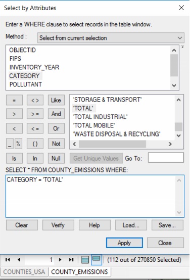Apply the WHERE clause selection
Image resolution: width=190 pixels, height=280 pixels.
[124, 243]
